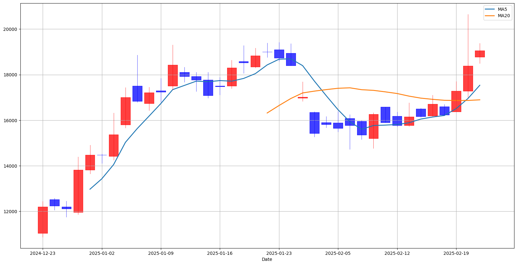Viewport: 517px width, 265px height.
Task: Click the 2025-02-19 date tick label
Action: tap(456, 253)
